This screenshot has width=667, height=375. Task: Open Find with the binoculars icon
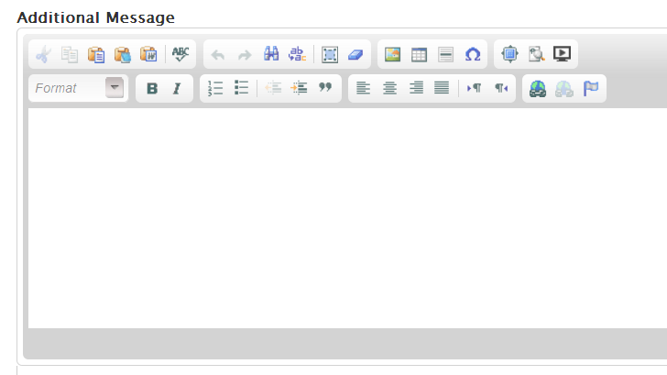click(x=271, y=55)
